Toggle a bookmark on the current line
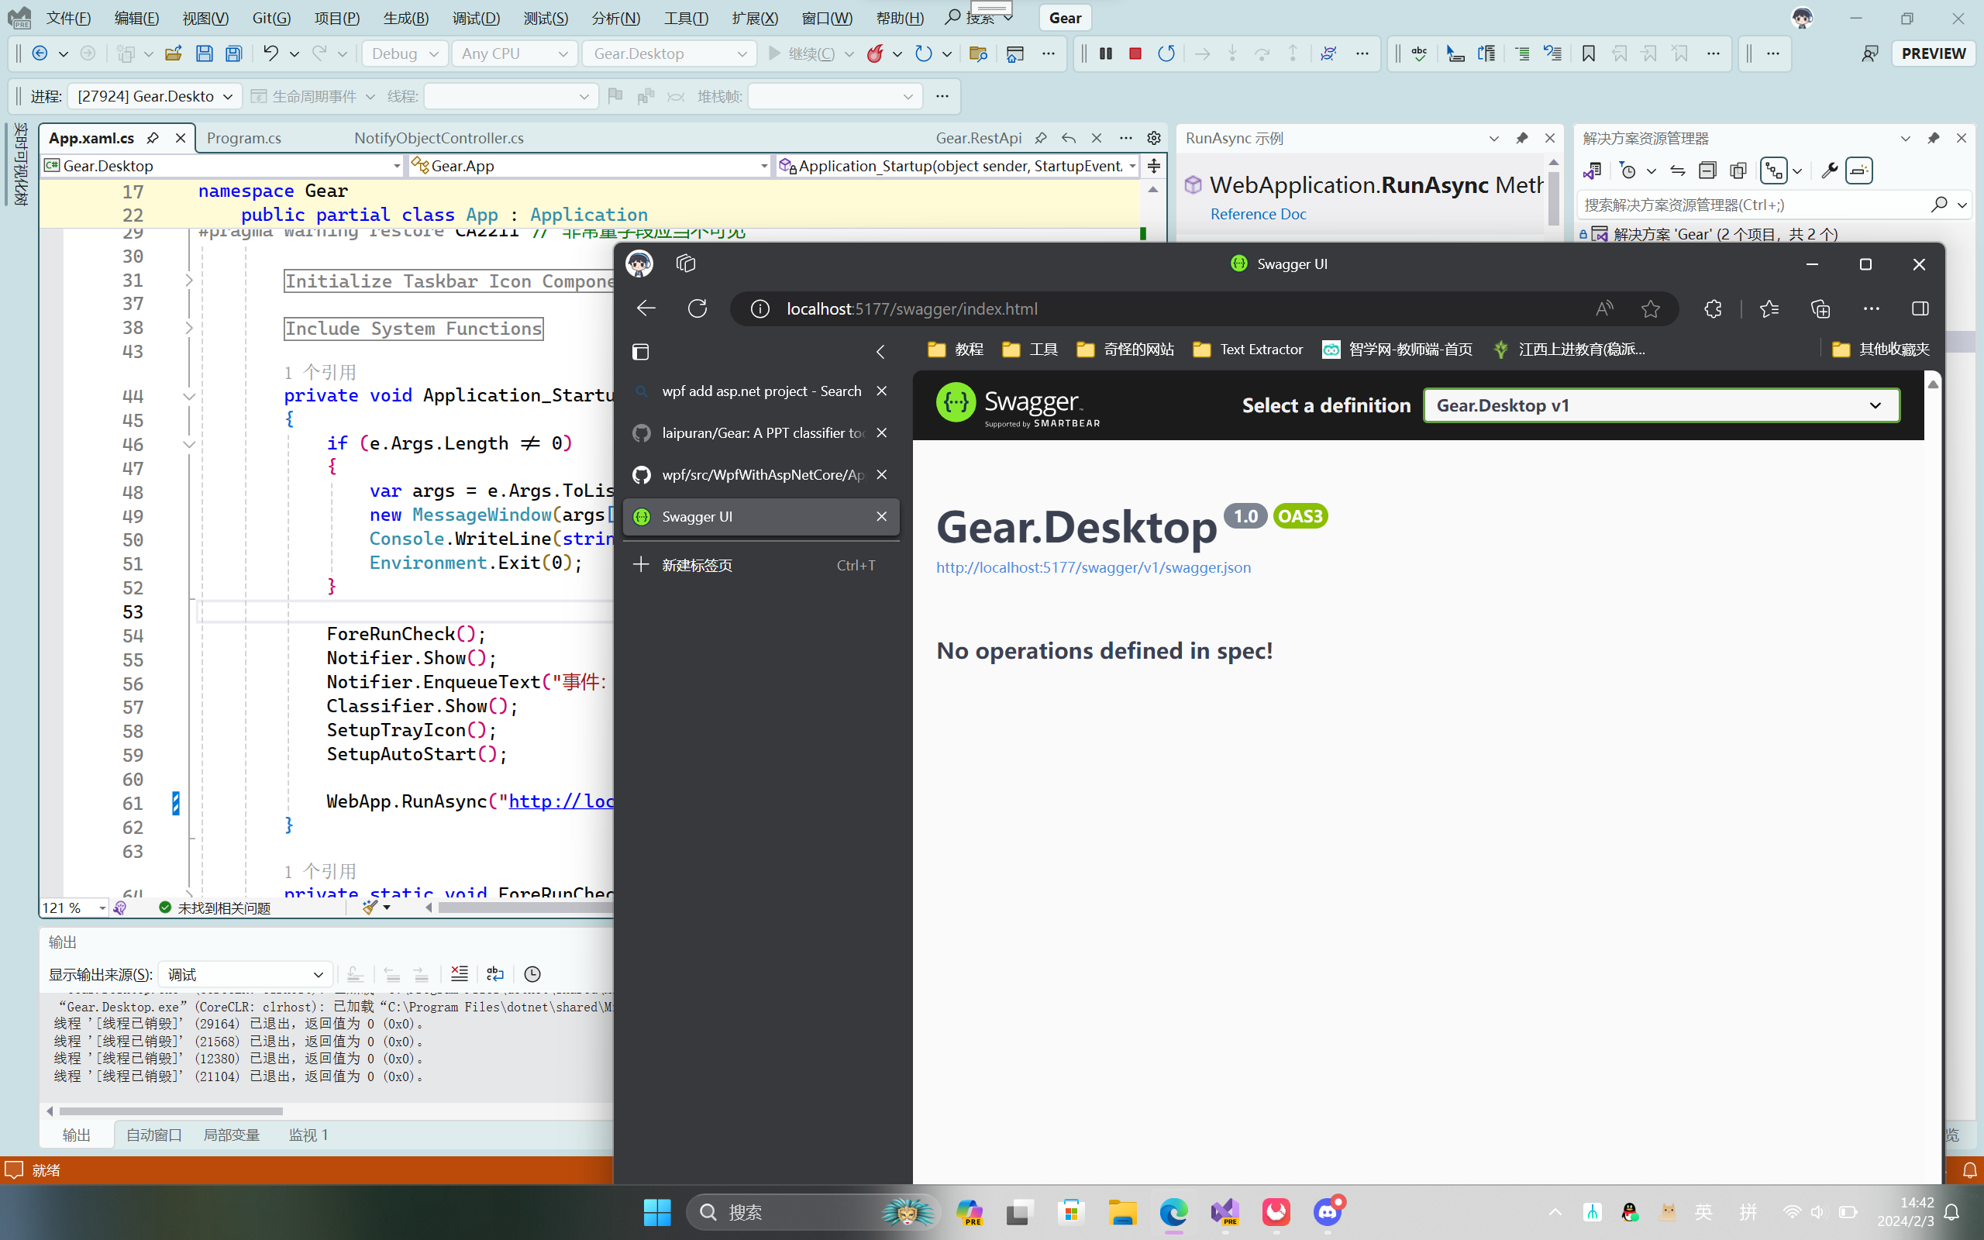This screenshot has height=1240, width=1984. point(1588,53)
